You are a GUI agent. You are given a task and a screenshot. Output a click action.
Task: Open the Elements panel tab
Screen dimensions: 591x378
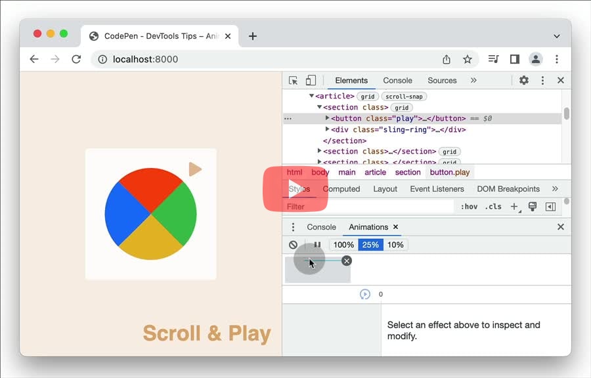pyautogui.click(x=351, y=81)
